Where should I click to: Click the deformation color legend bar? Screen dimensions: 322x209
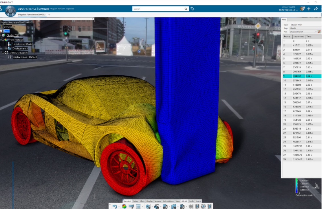click(x=296, y=186)
